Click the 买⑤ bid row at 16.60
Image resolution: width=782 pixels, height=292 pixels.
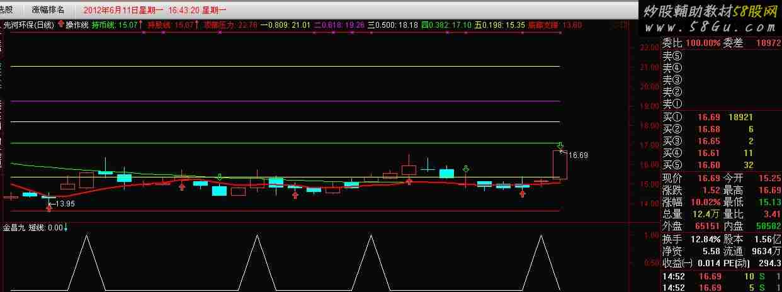pyautogui.click(x=721, y=165)
